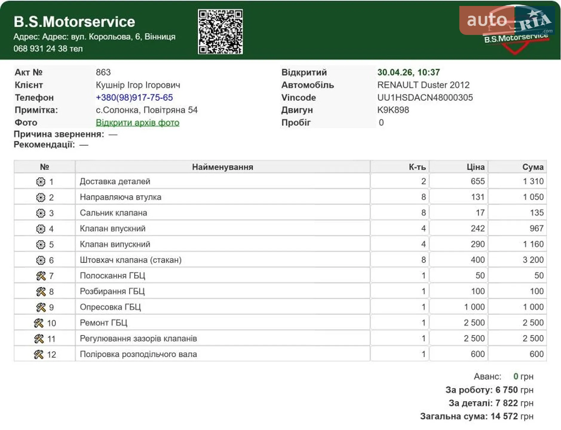Click the B.S.Motorservice header title
The width and height of the screenshot is (561, 430).
click(74, 22)
